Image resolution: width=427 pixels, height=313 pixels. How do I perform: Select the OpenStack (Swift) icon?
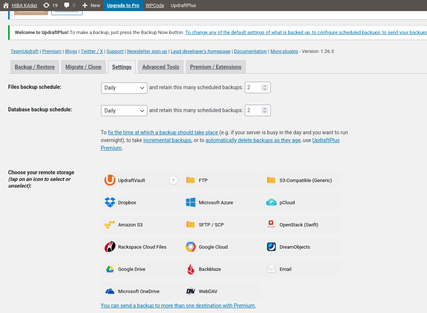coord(271,224)
